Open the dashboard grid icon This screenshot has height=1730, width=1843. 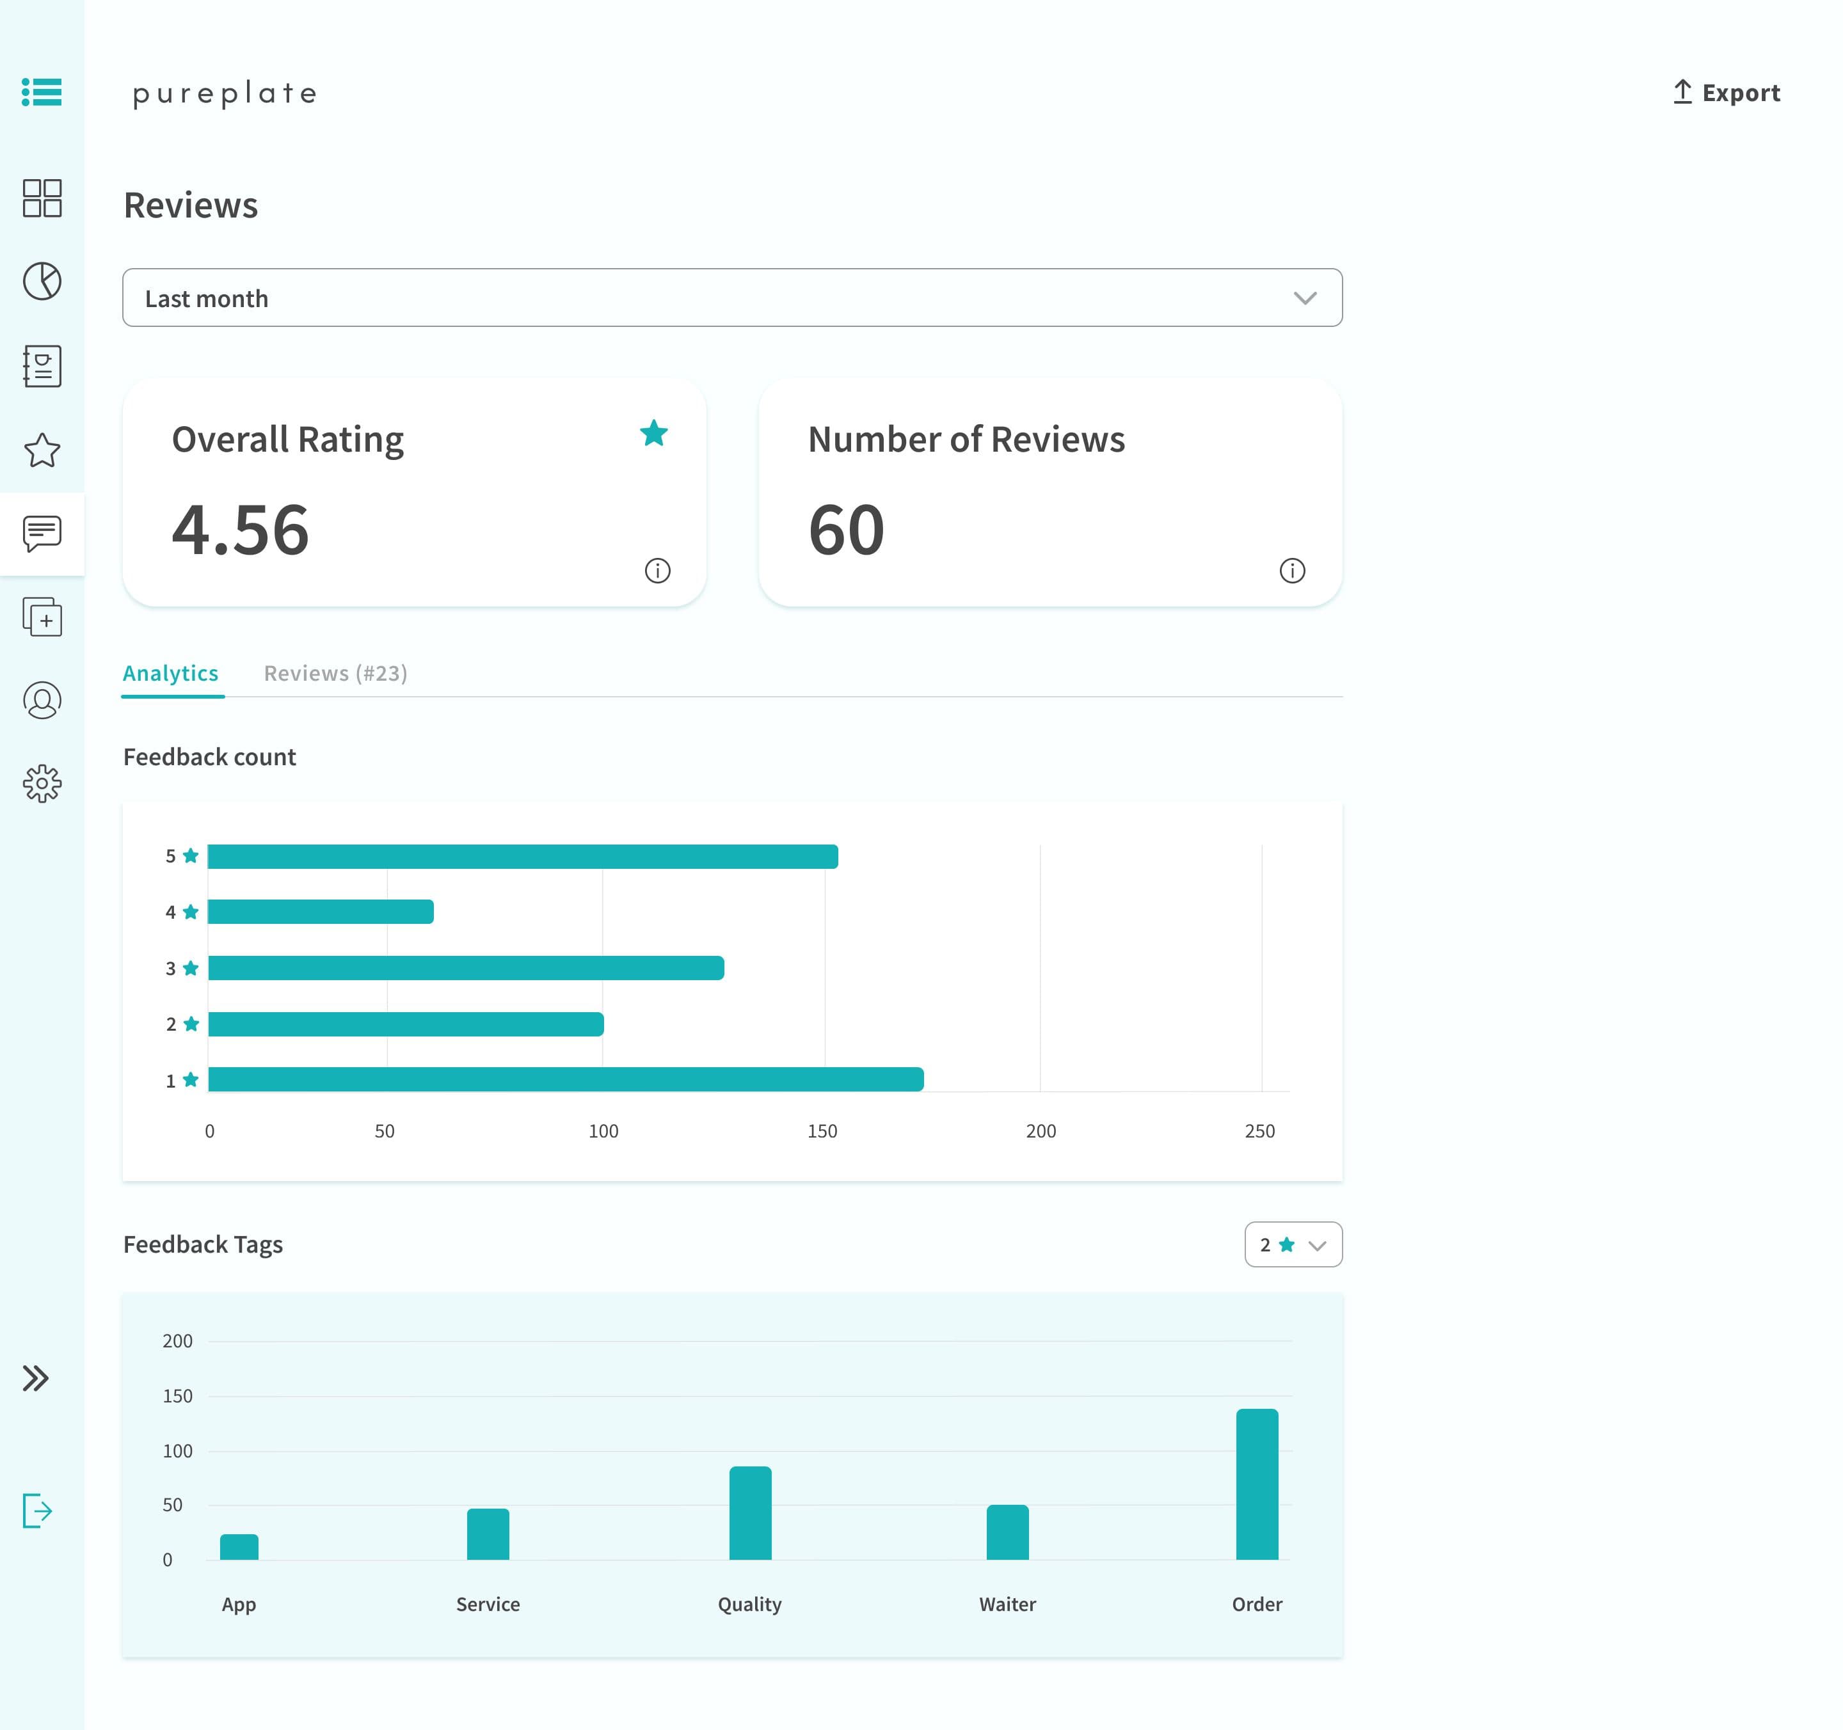pos(42,198)
